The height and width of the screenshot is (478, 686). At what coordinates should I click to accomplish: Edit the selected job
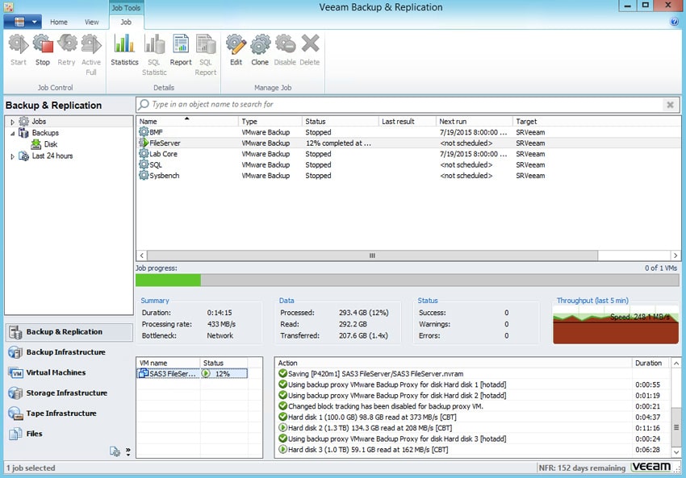[x=236, y=50]
